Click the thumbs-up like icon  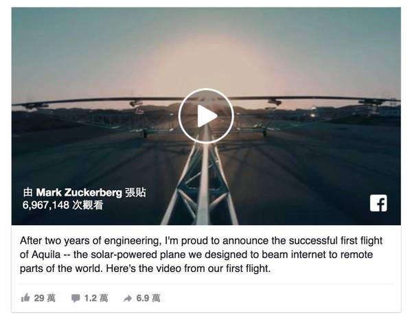(x=26, y=298)
